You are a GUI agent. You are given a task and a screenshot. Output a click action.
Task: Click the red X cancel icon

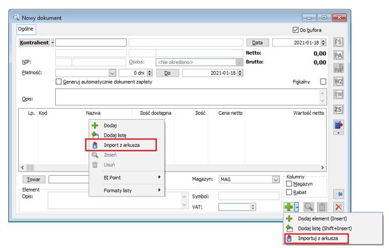coord(338,207)
